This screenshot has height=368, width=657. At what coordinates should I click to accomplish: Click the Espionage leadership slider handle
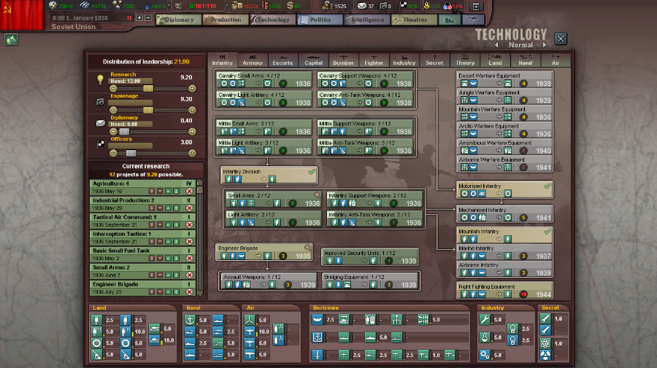(148, 110)
